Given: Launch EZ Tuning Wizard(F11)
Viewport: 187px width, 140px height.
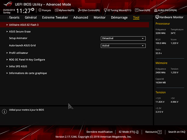Looking at the screenshot, I should click(x=105, y=10).
